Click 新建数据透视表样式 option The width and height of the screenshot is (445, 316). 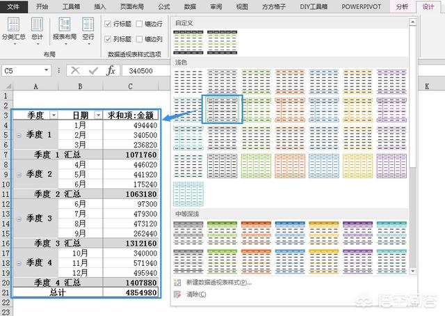[x=218, y=283]
